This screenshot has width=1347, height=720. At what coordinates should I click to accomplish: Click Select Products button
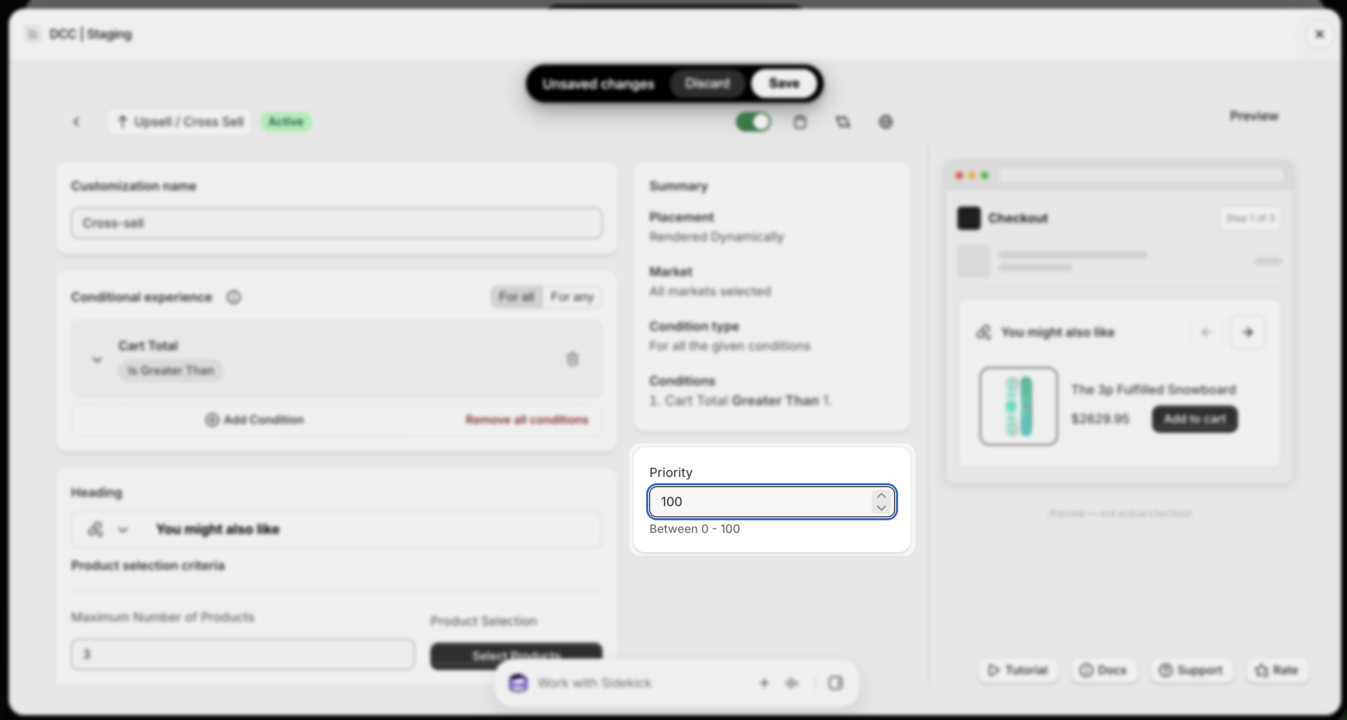tap(516, 656)
